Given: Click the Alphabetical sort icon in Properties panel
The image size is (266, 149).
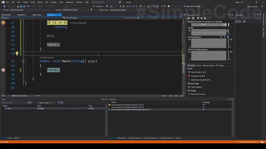Looking at the screenshot, I should pyautogui.click(x=240, y=22).
